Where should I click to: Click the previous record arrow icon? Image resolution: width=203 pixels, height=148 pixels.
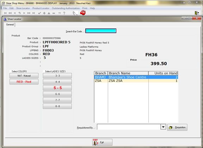(x=15, y=13)
